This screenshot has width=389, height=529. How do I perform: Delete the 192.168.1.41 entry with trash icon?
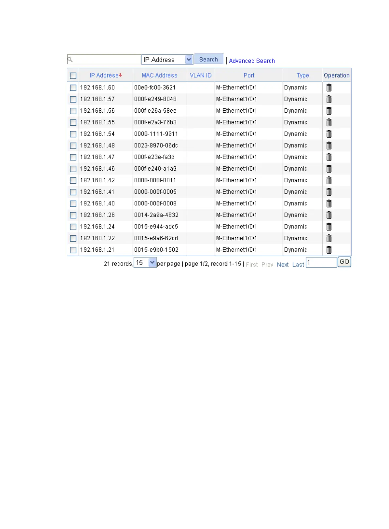329,192
